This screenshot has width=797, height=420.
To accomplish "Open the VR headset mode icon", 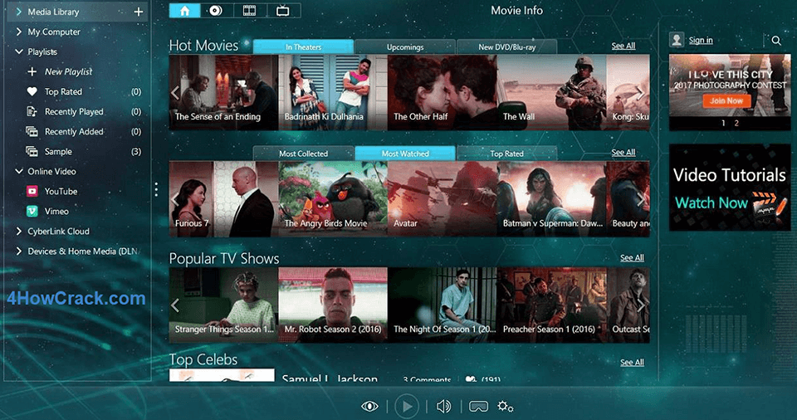I will 478,406.
